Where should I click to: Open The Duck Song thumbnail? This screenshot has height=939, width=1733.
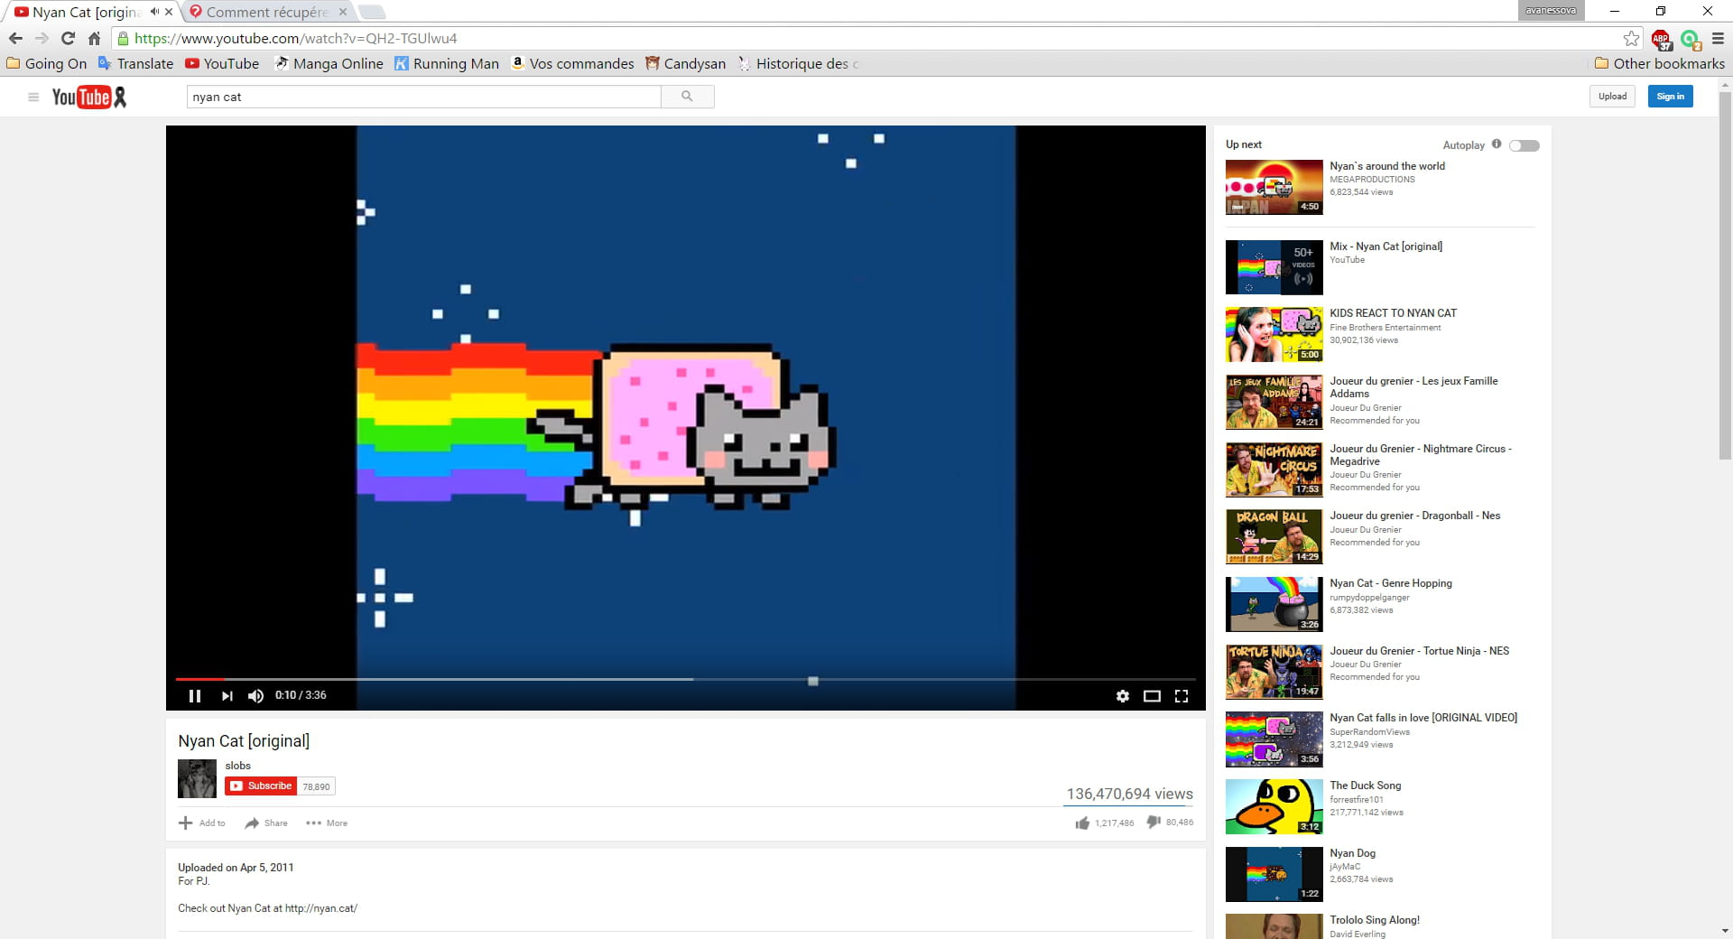[x=1274, y=806]
